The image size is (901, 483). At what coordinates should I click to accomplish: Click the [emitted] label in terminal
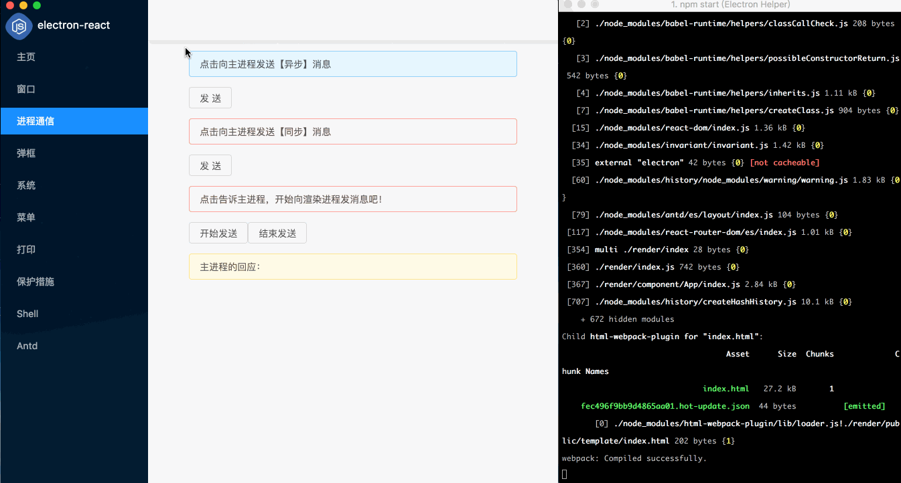[x=864, y=406]
